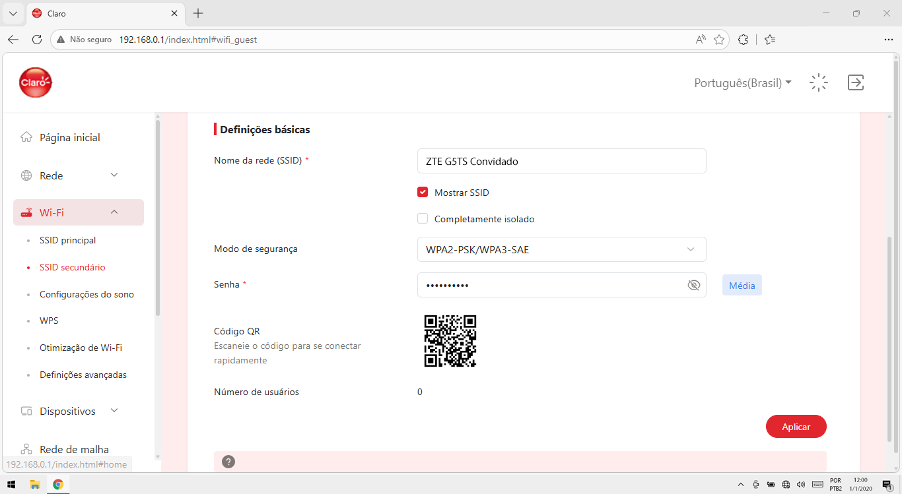The width and height of the screenshot is (902, 494).
Task: Add page to favorites star icon
Action: [719, 40]
